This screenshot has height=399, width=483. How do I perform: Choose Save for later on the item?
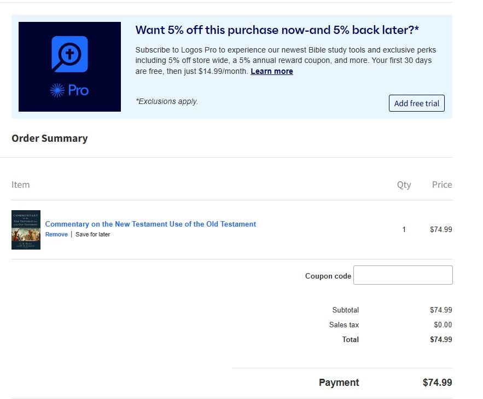pyautogui.click(x=92, y=234)
